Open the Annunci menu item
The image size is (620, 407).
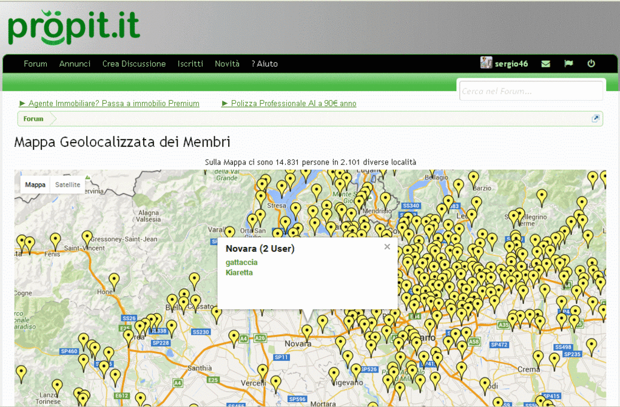tap(75, 64)
